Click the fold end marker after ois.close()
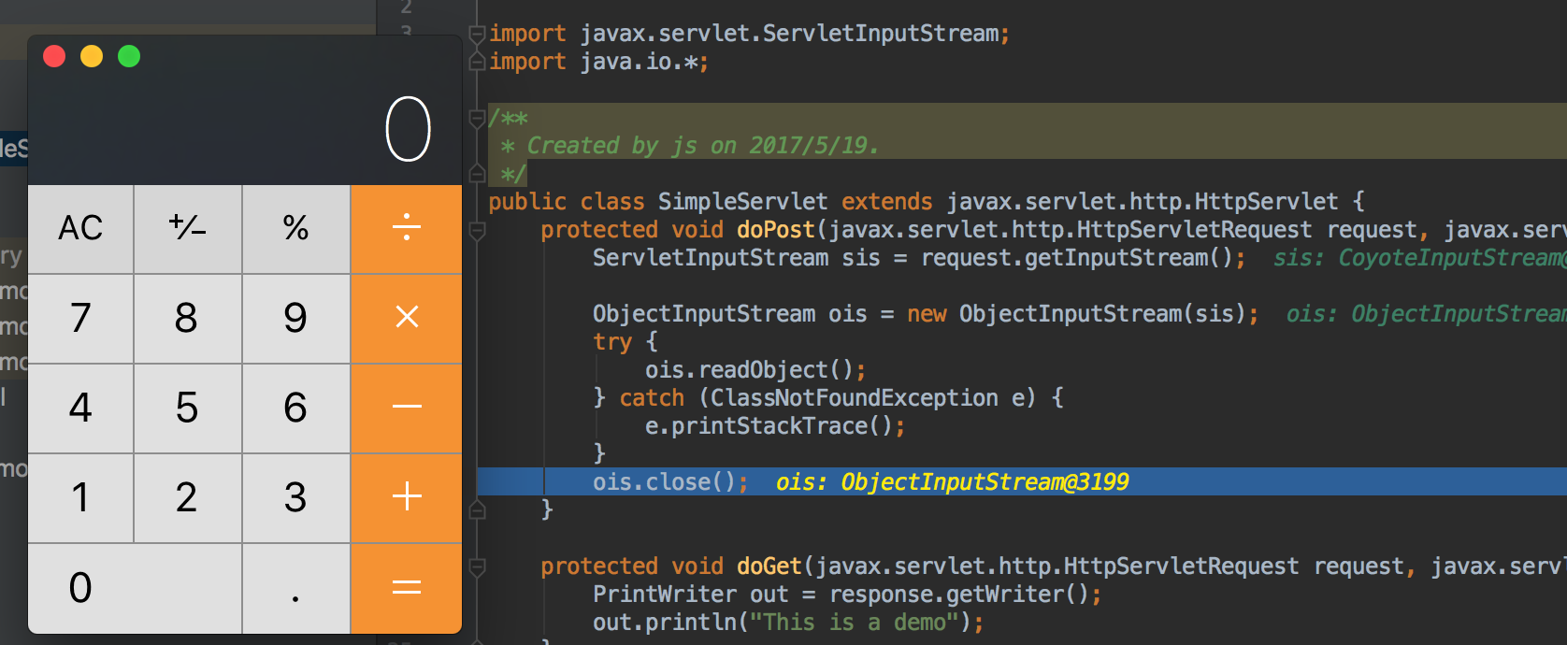 [x=477, y=510]
